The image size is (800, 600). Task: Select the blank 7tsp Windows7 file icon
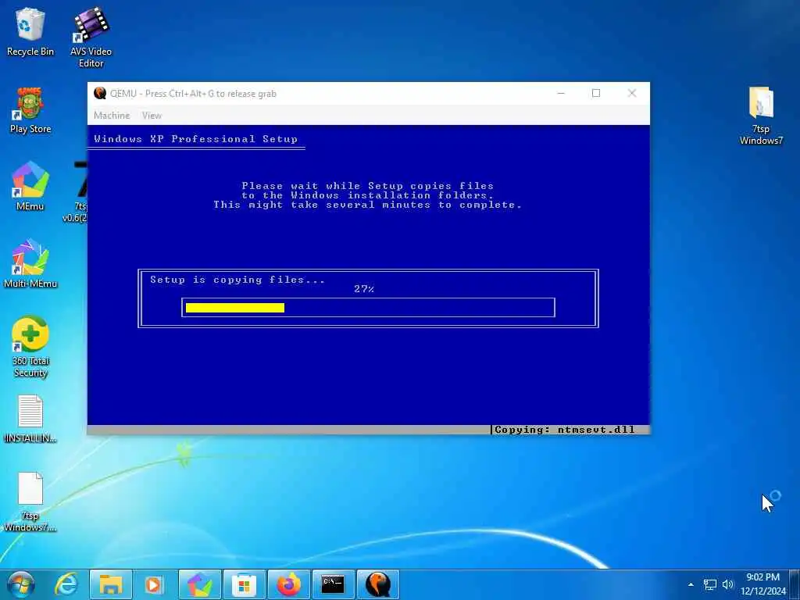click(x=30, y=502)
